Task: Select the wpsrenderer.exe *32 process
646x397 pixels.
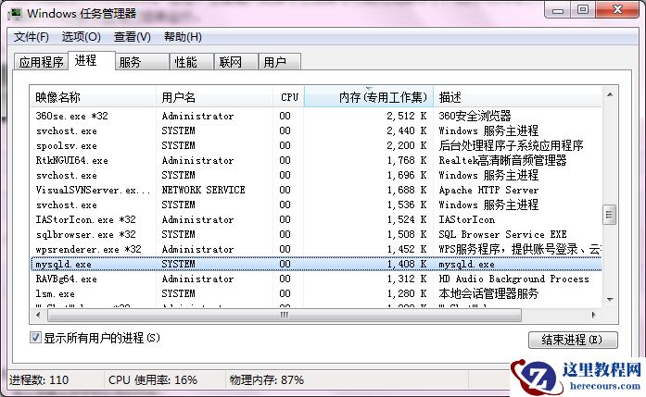Action: click(316, 249)
